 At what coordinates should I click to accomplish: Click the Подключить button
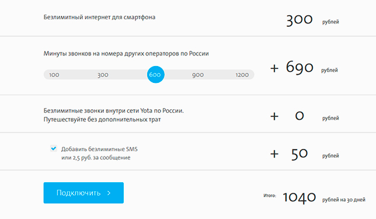(83, 193)
